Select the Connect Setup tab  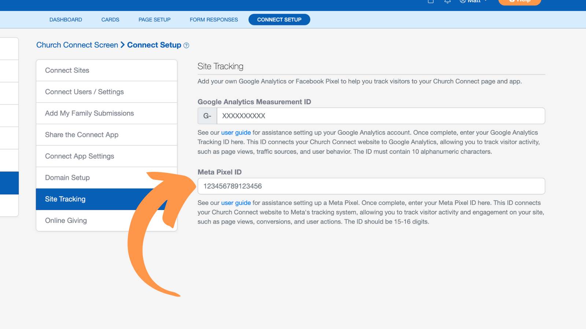[x=279, y=20]
